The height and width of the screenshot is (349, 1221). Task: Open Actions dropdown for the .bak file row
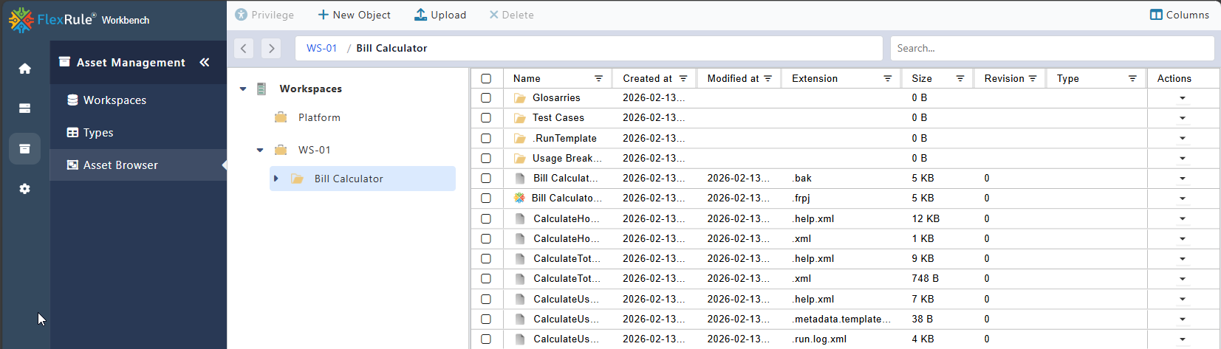coord(1183,179)
